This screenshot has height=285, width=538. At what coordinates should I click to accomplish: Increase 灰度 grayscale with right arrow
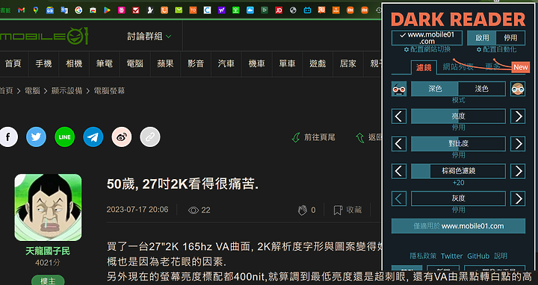(518, 198)
